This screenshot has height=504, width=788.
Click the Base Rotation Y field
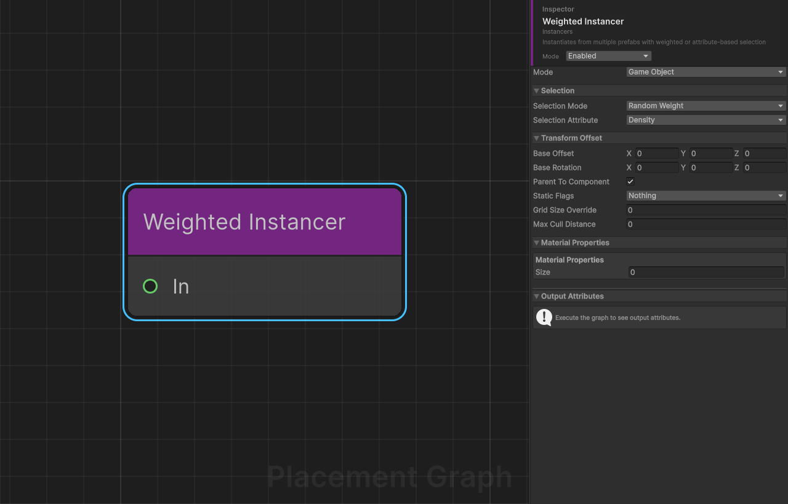tap(710, 167)
